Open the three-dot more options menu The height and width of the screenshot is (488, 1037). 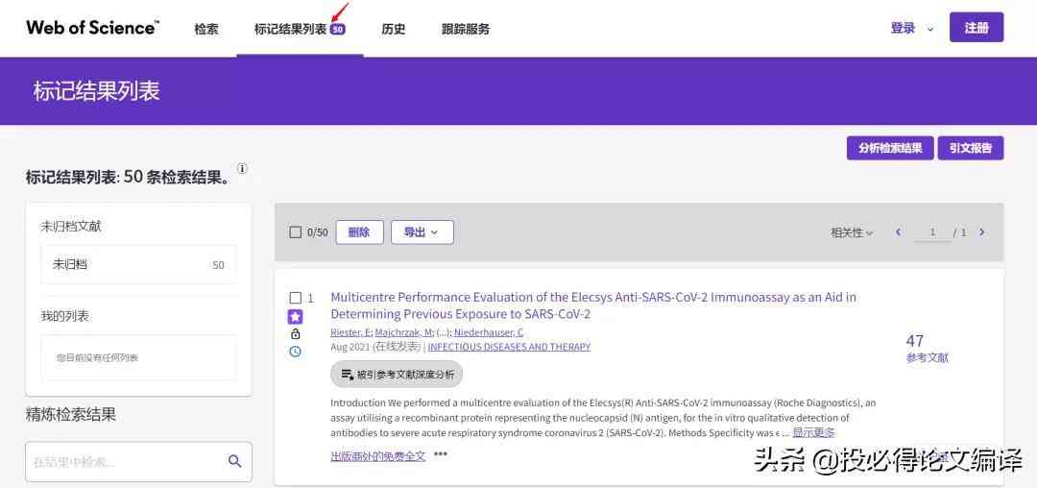coord(441,454)
